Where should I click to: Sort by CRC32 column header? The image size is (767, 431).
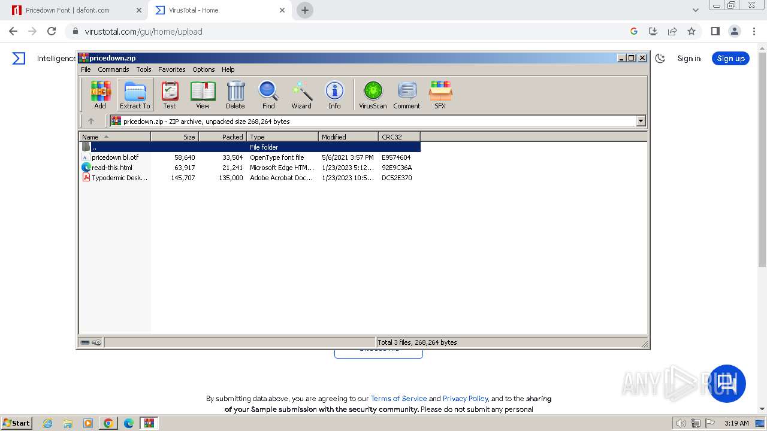[399, 137]
